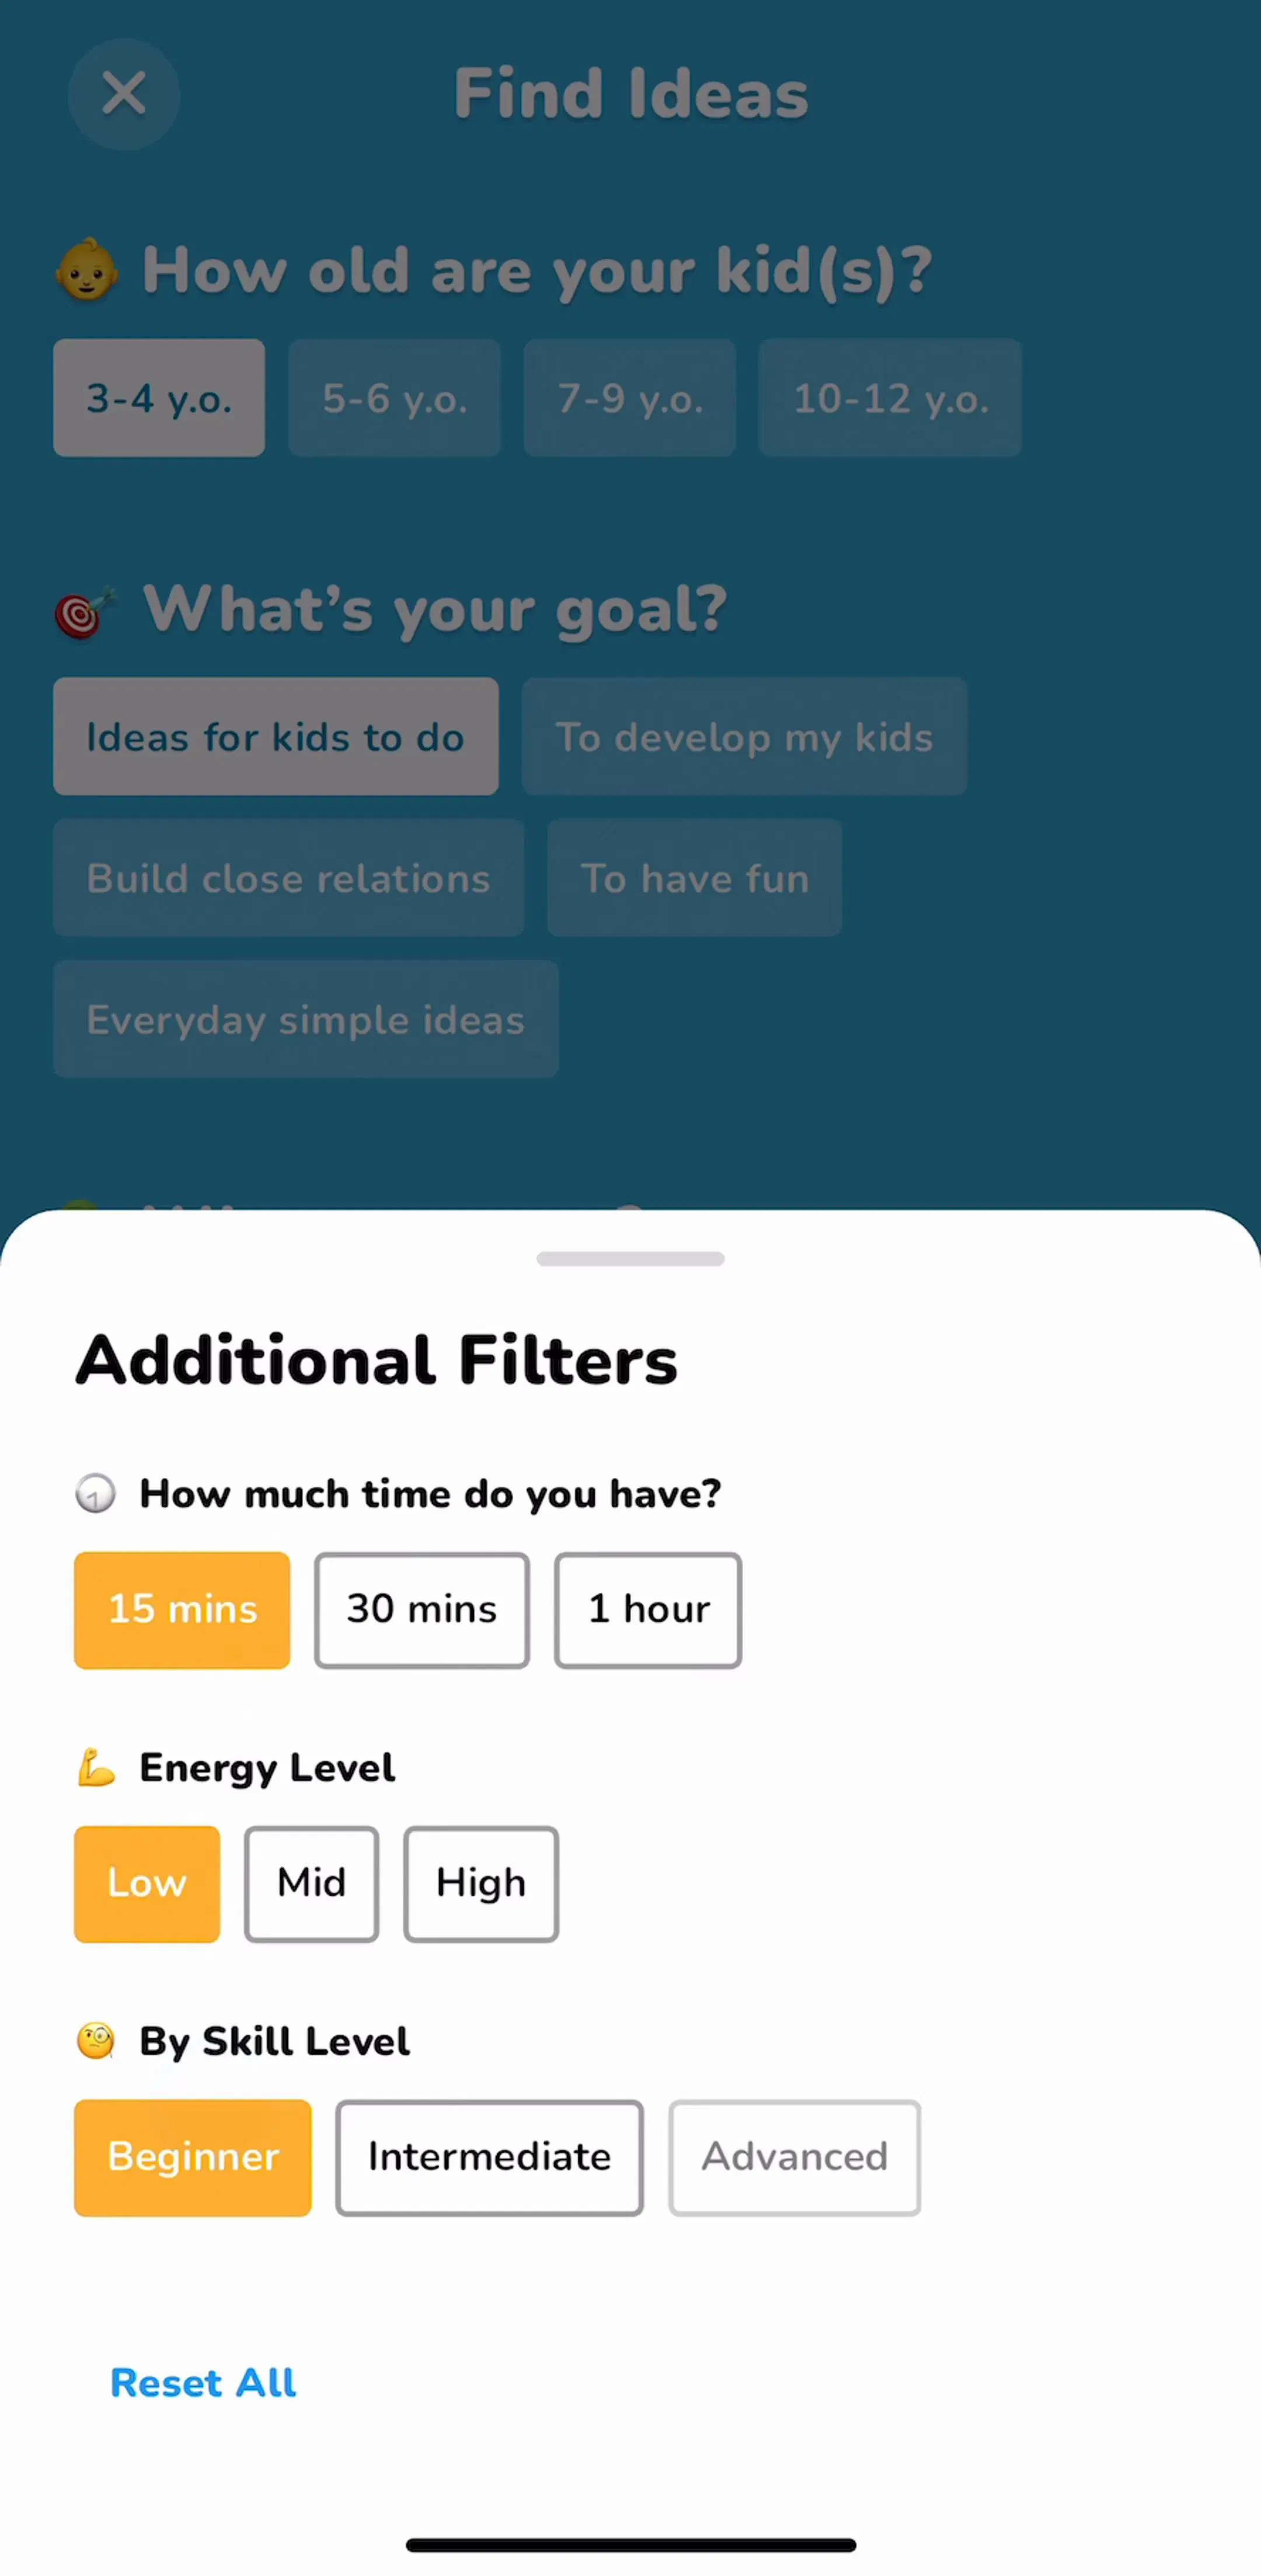Select the 5-6 y.o. age chip

coord(394,398)
